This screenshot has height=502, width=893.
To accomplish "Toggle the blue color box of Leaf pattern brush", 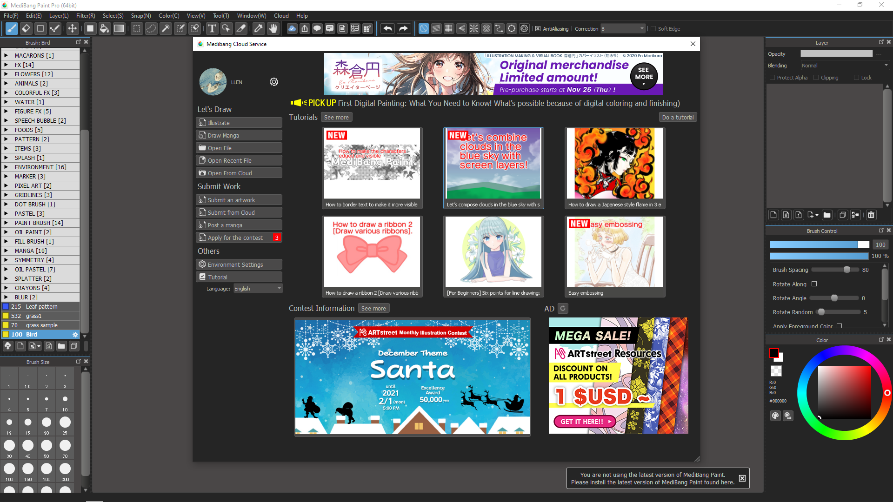I will pos(6,307).
